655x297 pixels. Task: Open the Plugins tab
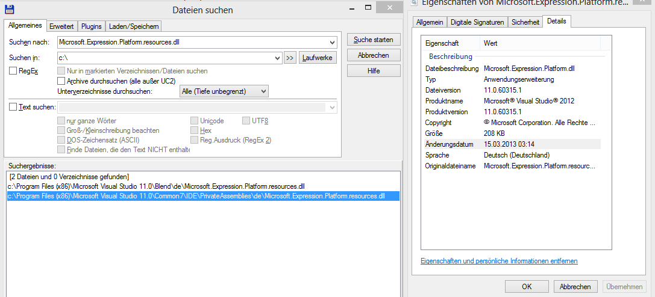coord(92,26)
